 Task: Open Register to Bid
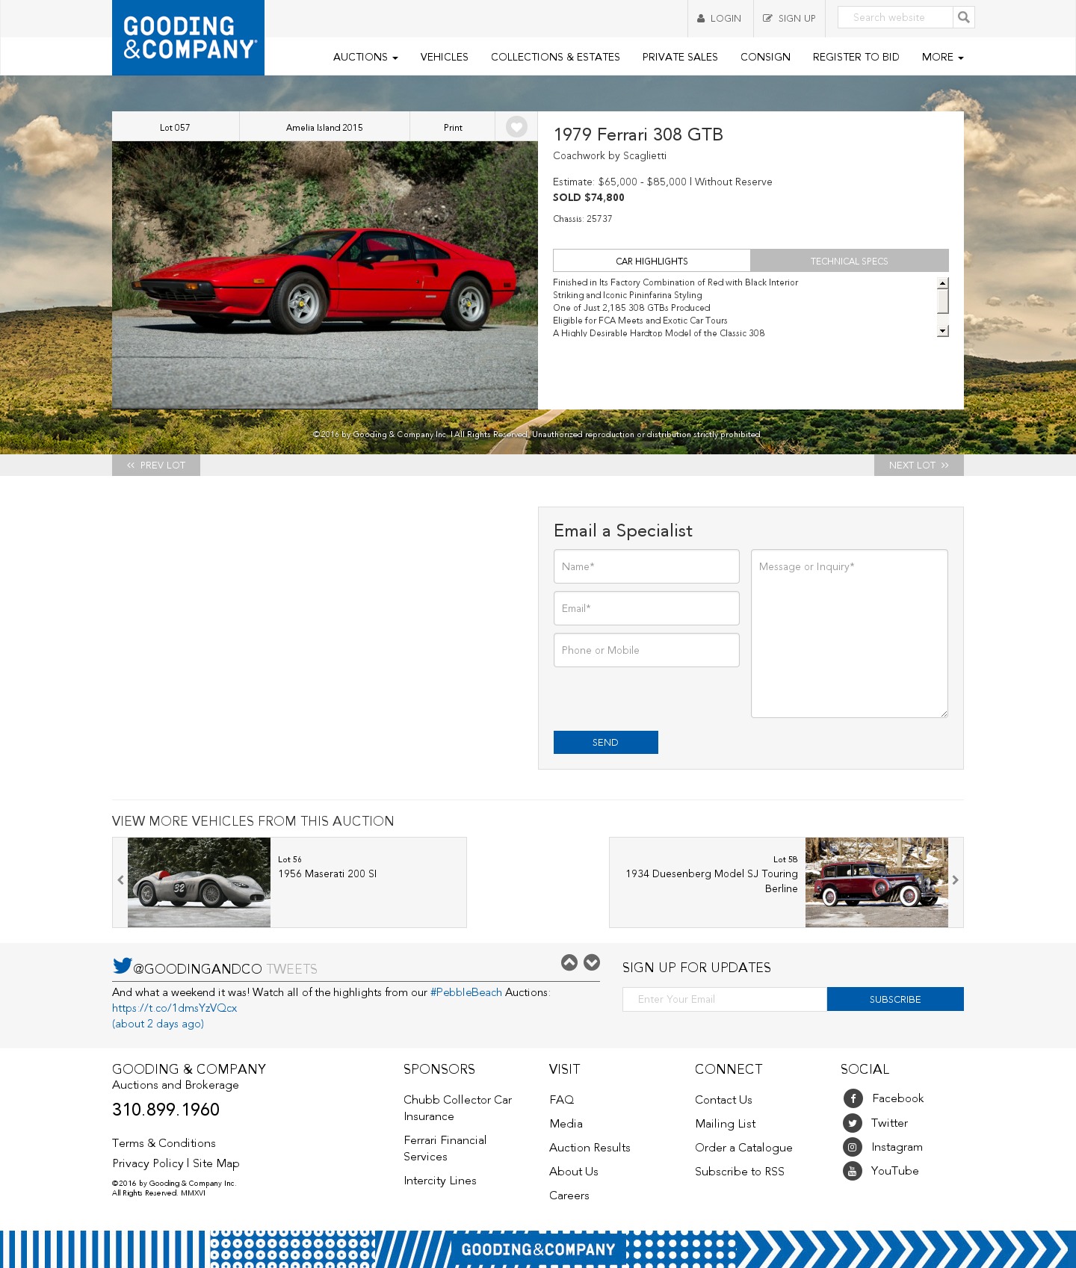click(856, 57)
